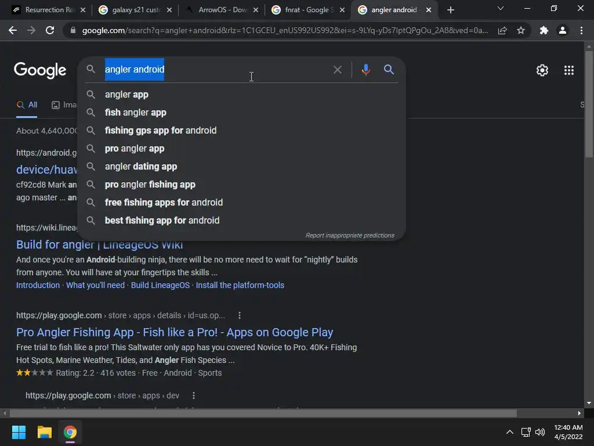This screenshot has width=594, height=446.
Task: Choose 'best fishing app for android' suggestion
Action: click(x=241, y=221)
